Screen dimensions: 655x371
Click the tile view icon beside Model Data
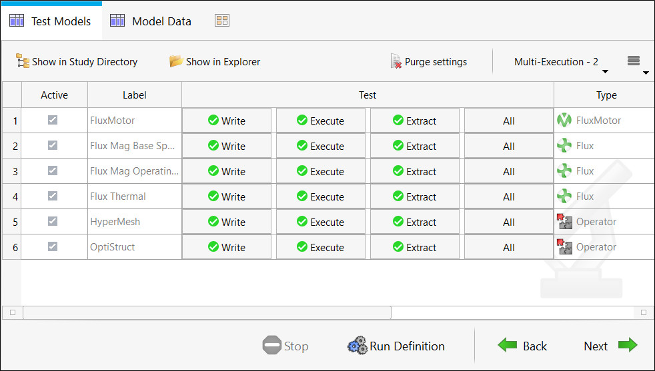pos(222,21)
